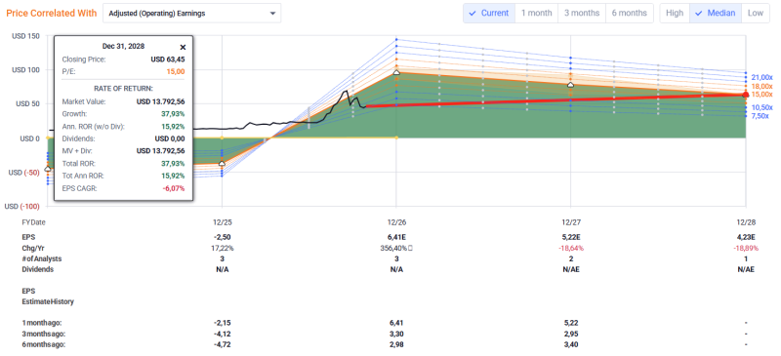
Task: Click the 21,00x P/E line label
Action: [x=761, y=78]
